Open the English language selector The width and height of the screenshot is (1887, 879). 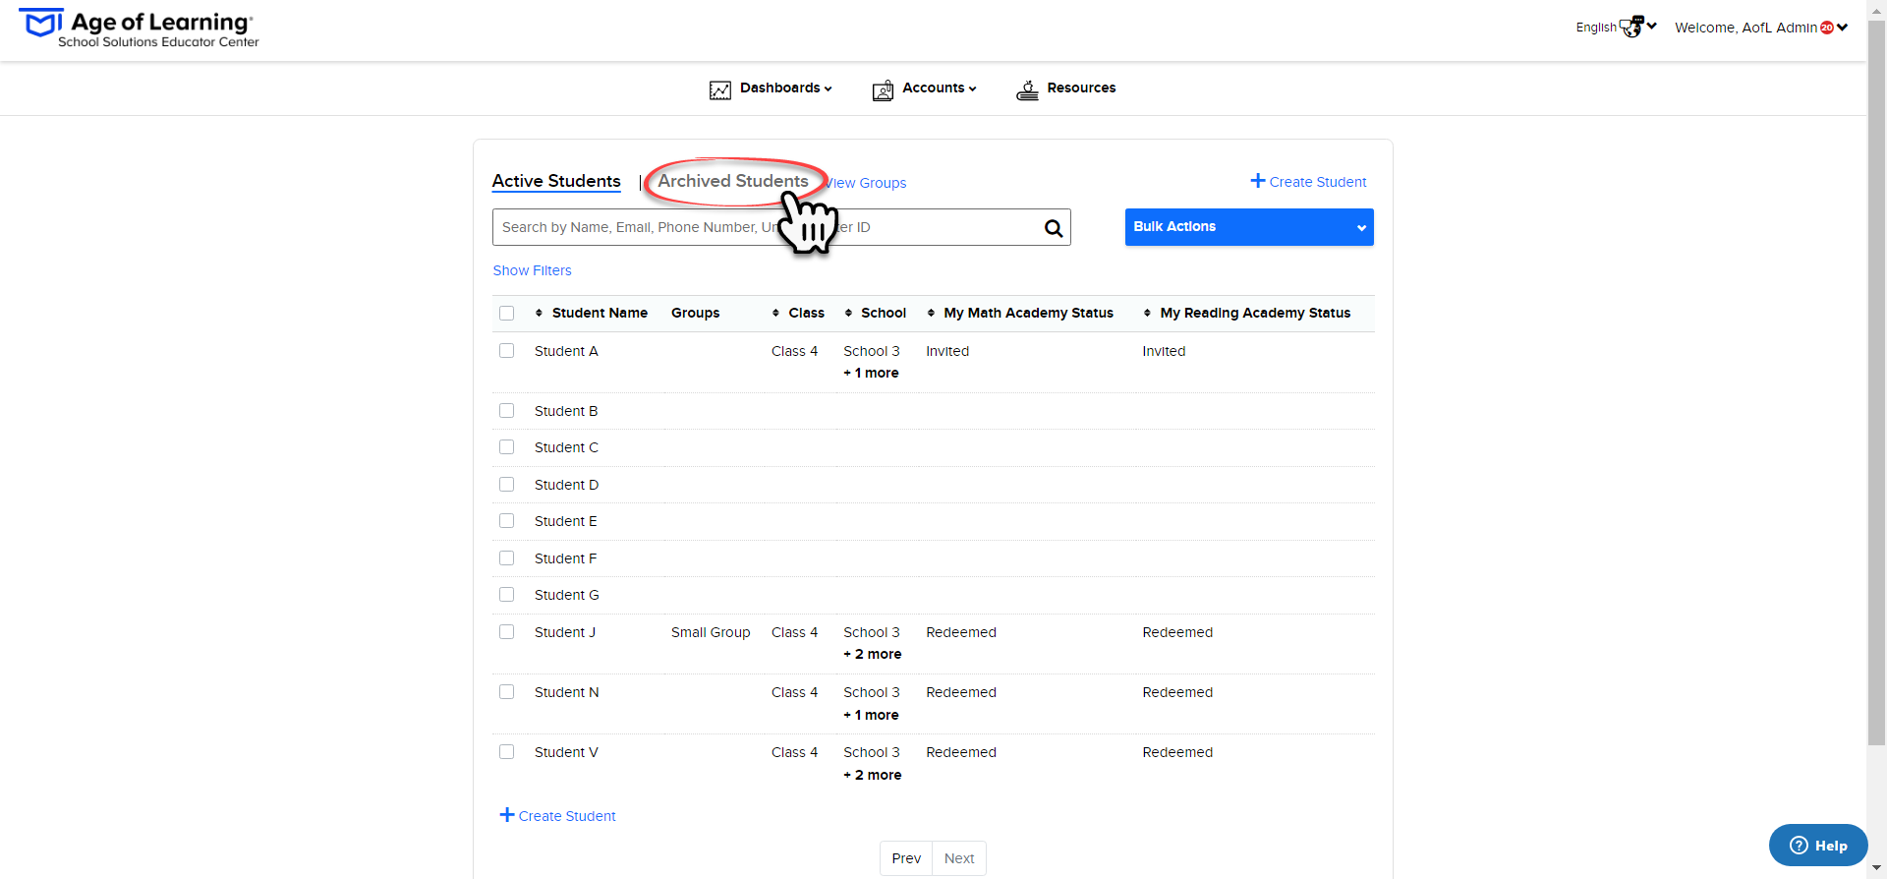(x=1616, y=28)
